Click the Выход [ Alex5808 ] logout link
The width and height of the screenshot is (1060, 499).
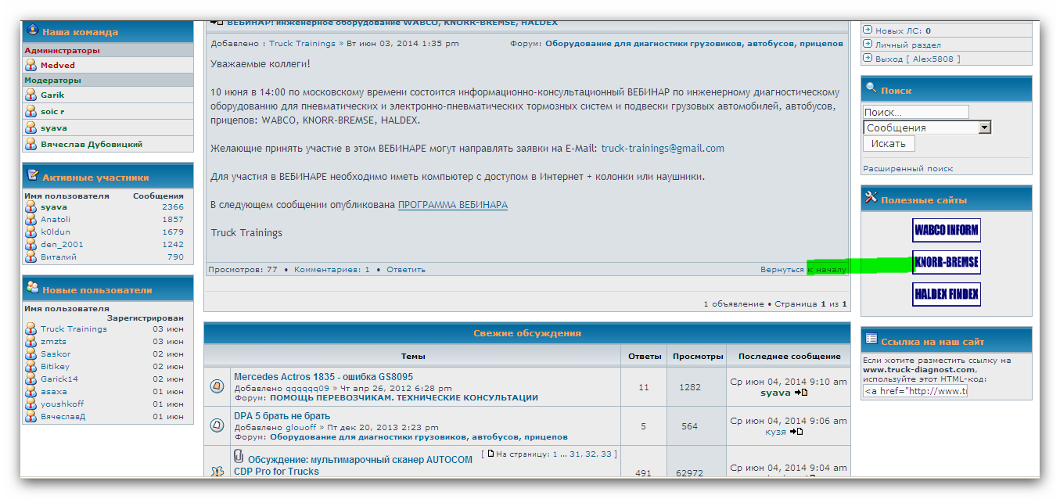[918, 59]
